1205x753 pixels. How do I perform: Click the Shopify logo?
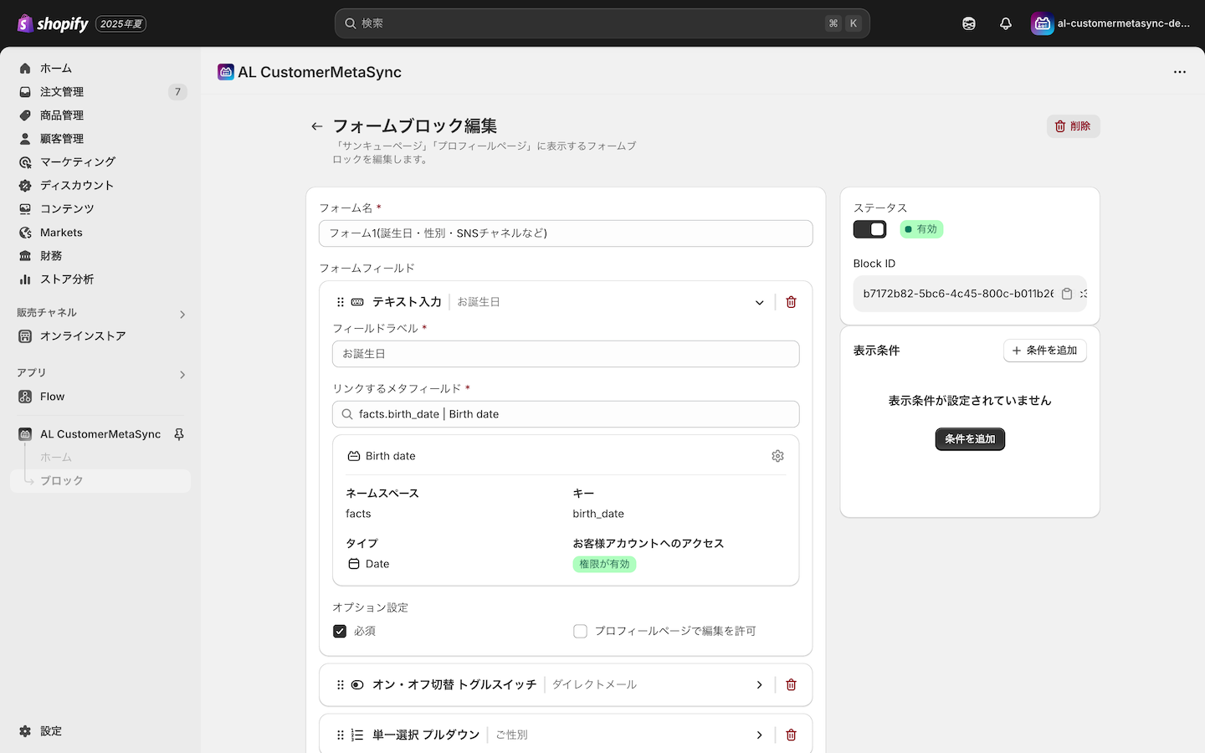(53, 23)
